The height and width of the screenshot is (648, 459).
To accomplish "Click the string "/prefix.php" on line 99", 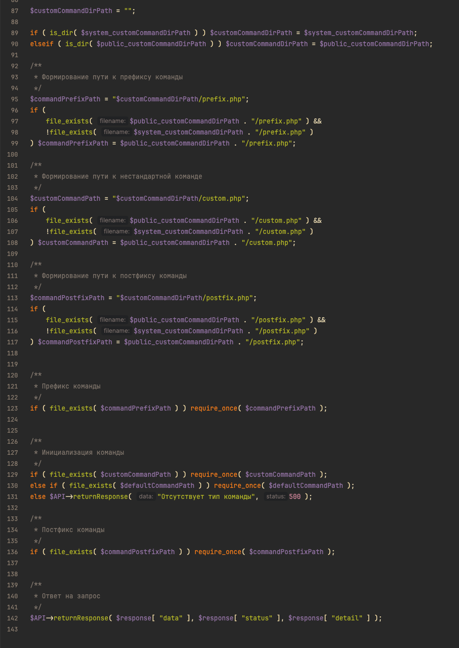I will (266, 143).
